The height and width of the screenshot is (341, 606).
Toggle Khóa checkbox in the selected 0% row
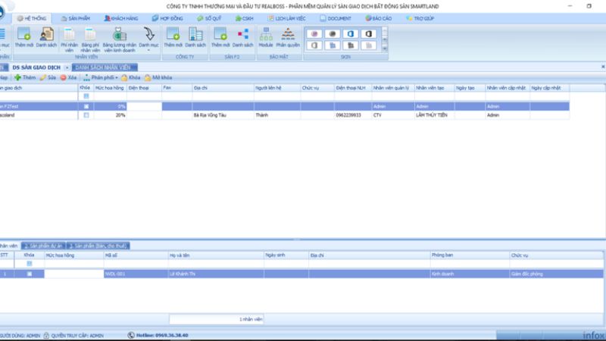tap(86, 106)
